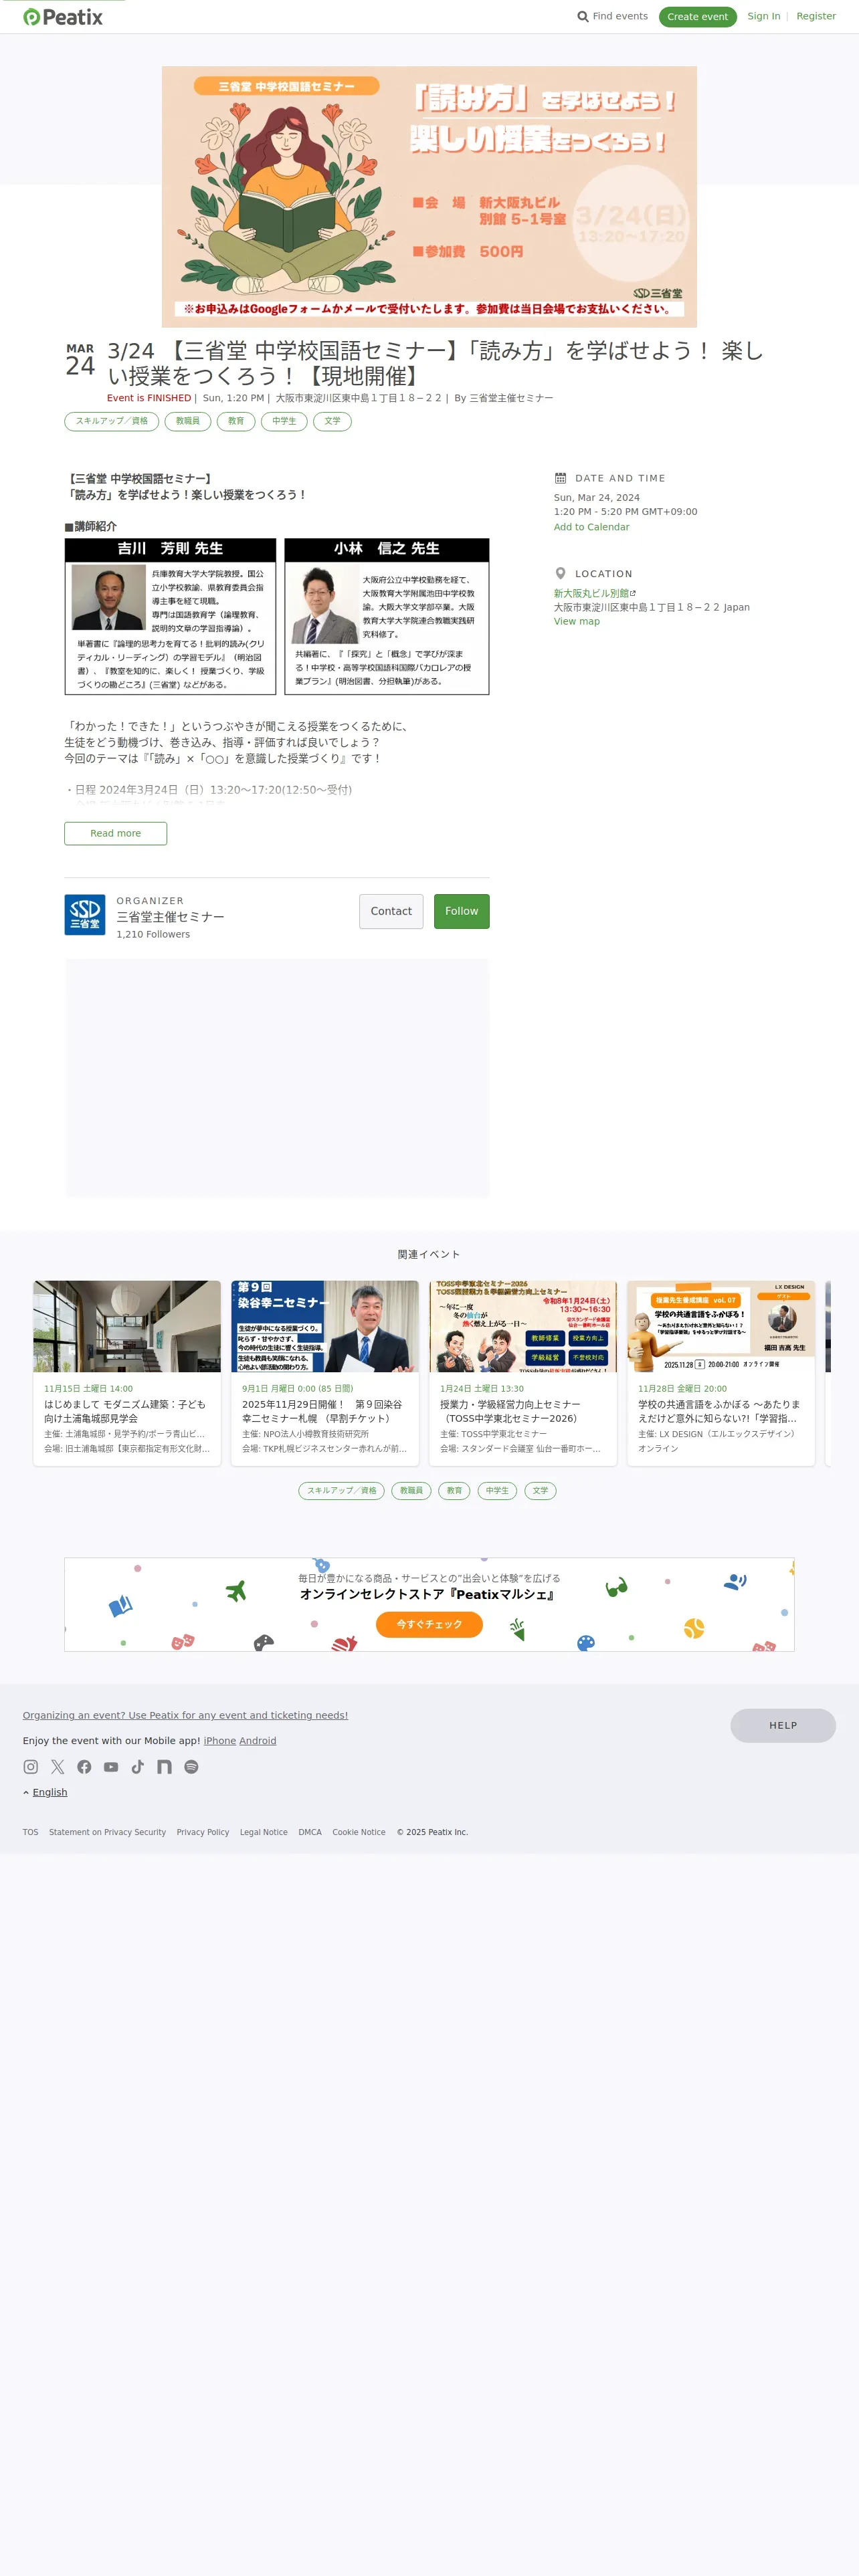Open the Instagram icon in footer
The image size is (859, 2576).
point(31,1767)
